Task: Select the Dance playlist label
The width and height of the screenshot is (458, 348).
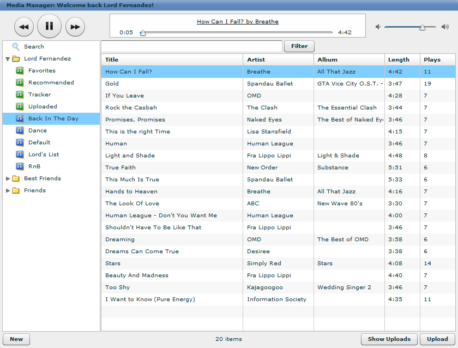Action: coord(38,130)
